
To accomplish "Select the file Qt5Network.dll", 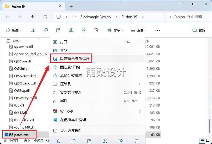I will (x=26, y=76).
